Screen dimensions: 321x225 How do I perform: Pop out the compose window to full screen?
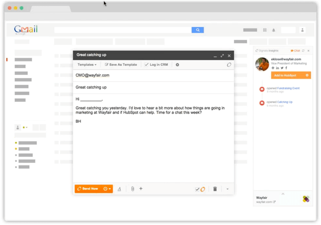coord(222,56)
